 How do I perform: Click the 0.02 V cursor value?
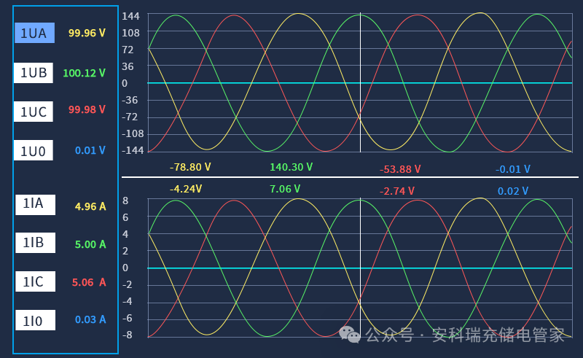pos(513,191)
